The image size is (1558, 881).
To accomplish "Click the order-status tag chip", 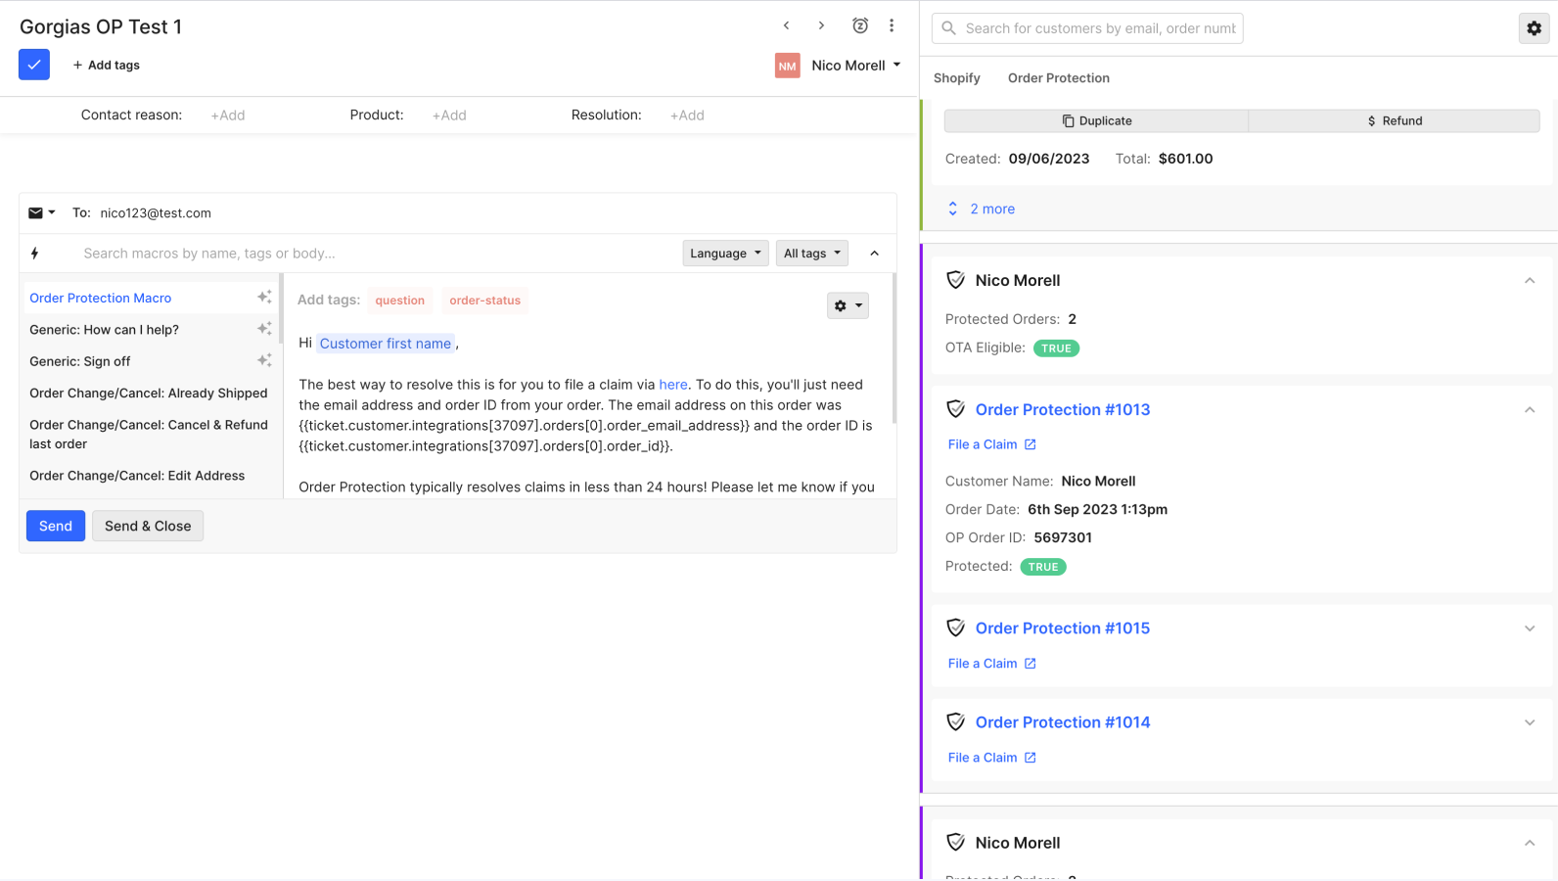I will point(485,301).
